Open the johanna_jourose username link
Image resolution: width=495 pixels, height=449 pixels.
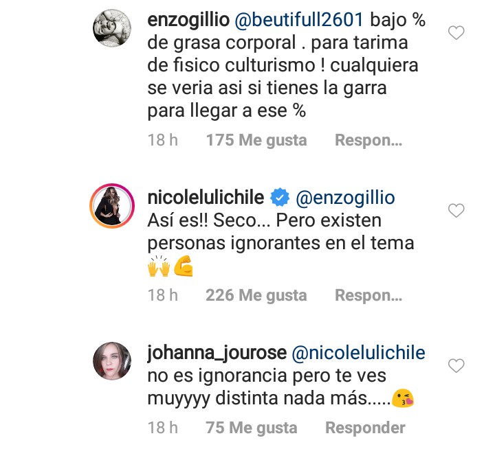[217, 354]
